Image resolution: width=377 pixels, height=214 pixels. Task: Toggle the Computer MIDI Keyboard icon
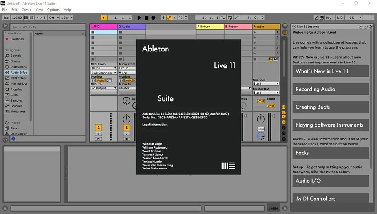[x=322, y=18]
